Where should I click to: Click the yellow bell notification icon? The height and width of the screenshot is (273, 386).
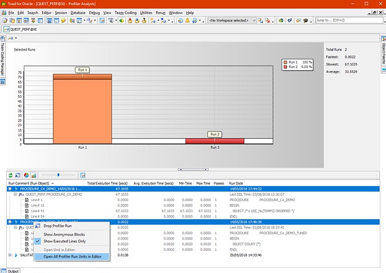coord(187,21)
